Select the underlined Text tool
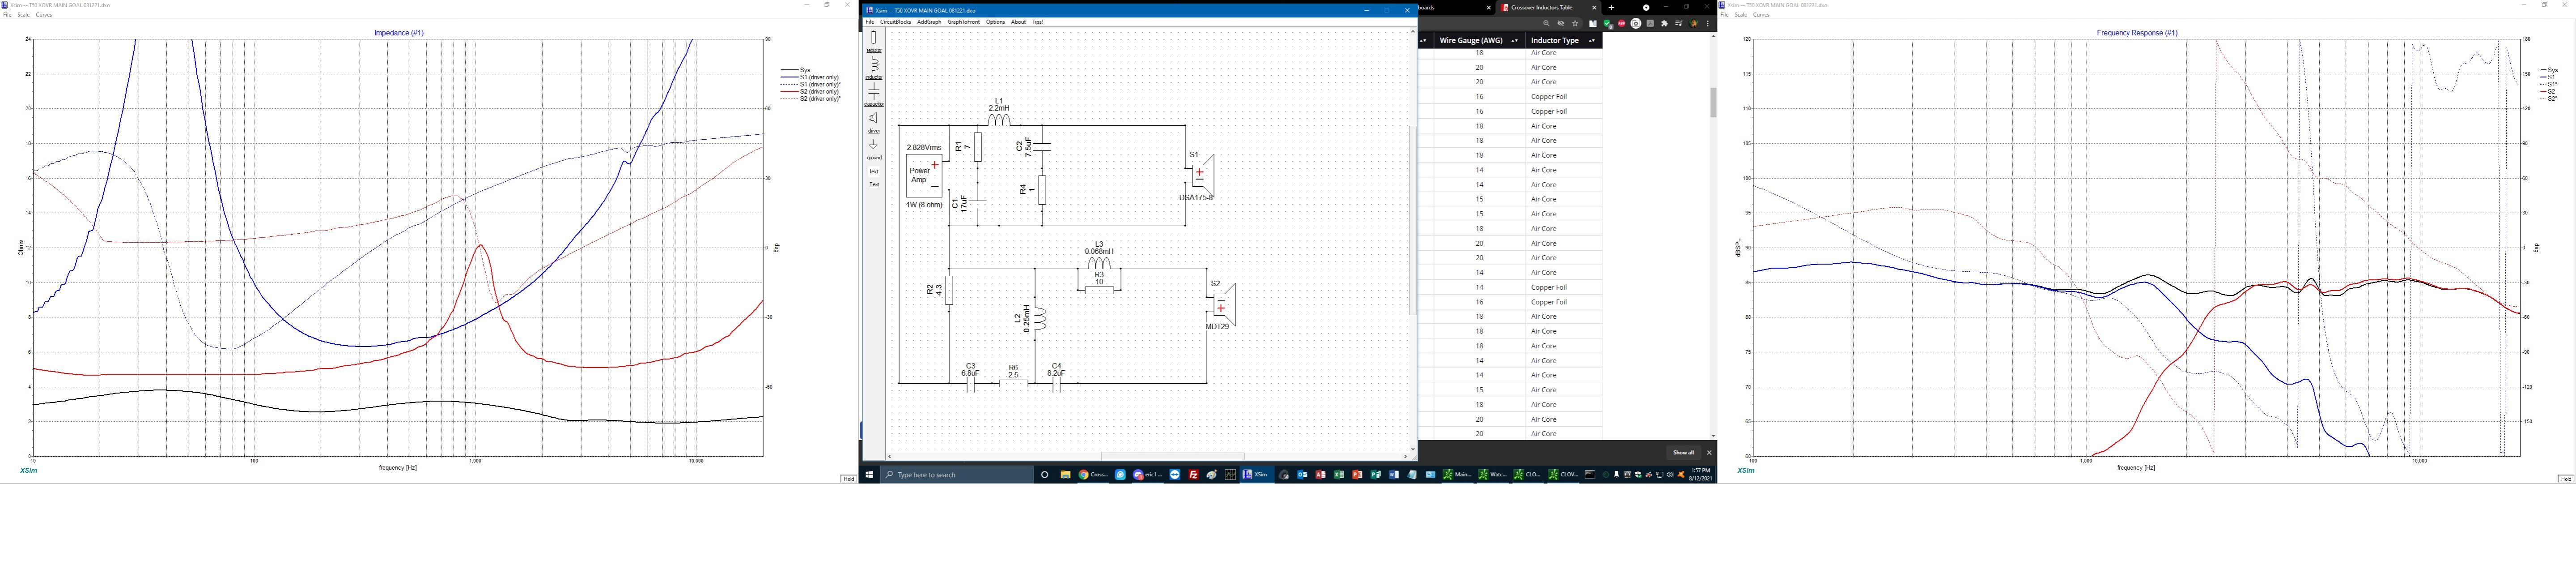 [873, 184]
